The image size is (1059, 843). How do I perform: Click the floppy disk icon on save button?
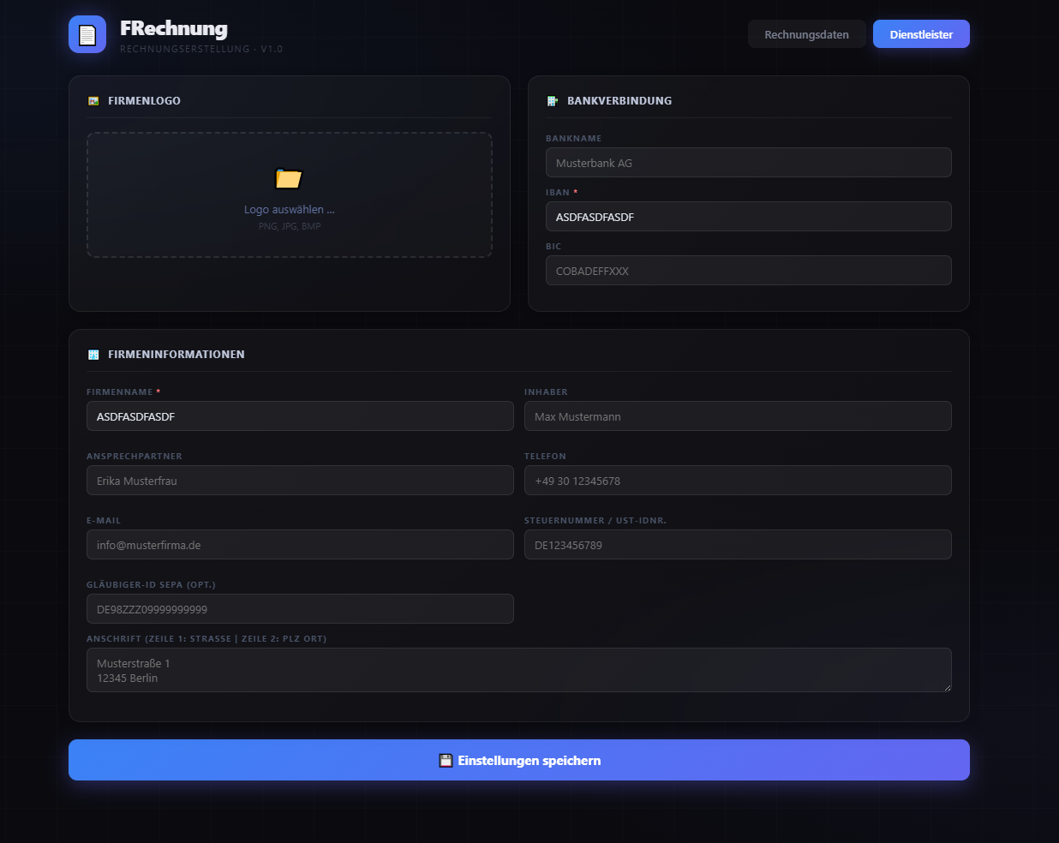click(446, 760)
